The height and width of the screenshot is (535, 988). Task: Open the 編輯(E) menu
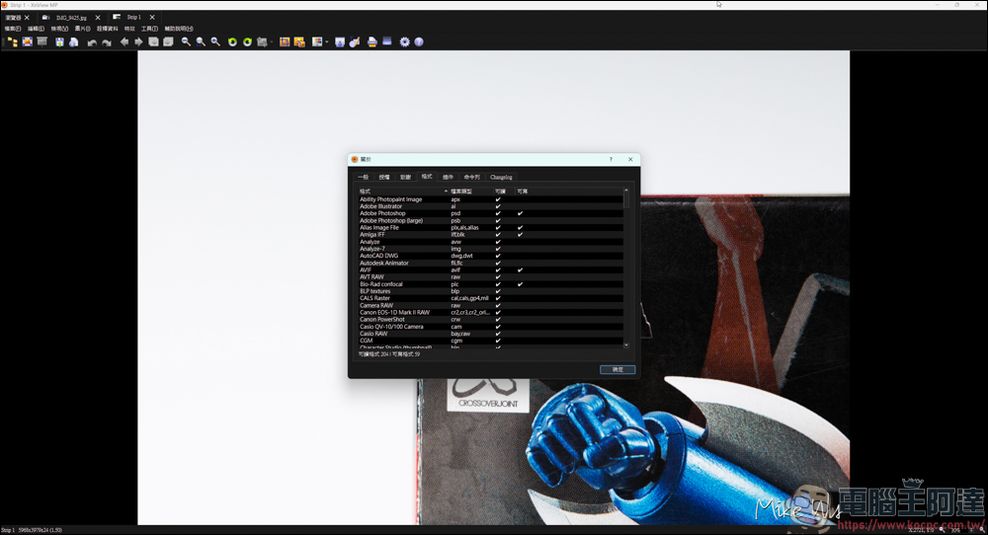click(x=36, y=29)
